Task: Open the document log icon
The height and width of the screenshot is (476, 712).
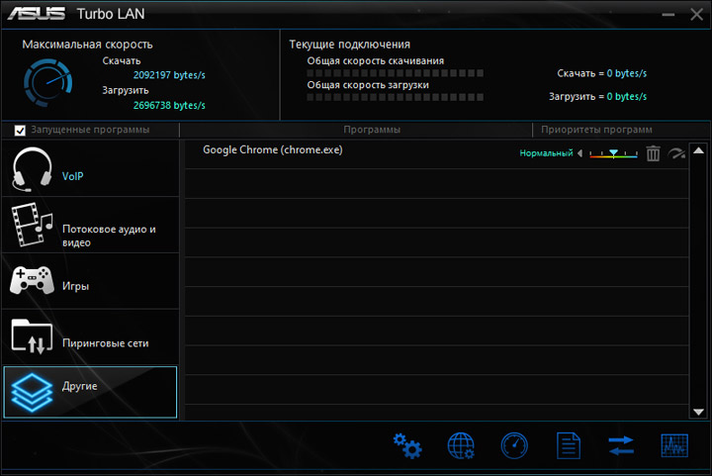Action: point(569,445)
